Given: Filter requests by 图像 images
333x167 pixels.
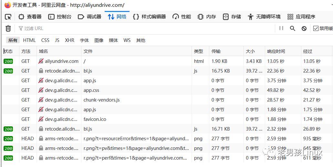Looking at the screenshot, I should pyautogui.click(x=99, y=40).
